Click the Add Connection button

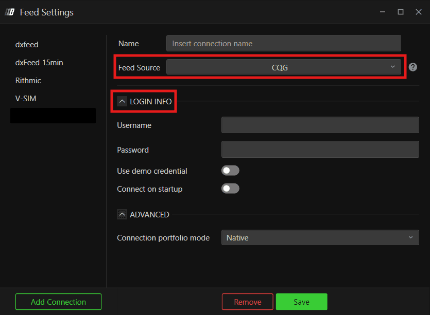point(58,302)
